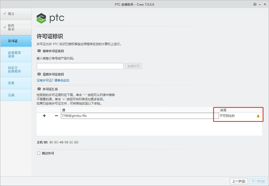Open the 自定义应用程序 step
Image resolution: width=269 pixels, height=186 pixels.
[x=16, y=70]
